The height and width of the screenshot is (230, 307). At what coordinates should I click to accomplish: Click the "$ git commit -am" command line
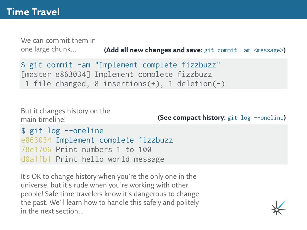click(121, 65)
